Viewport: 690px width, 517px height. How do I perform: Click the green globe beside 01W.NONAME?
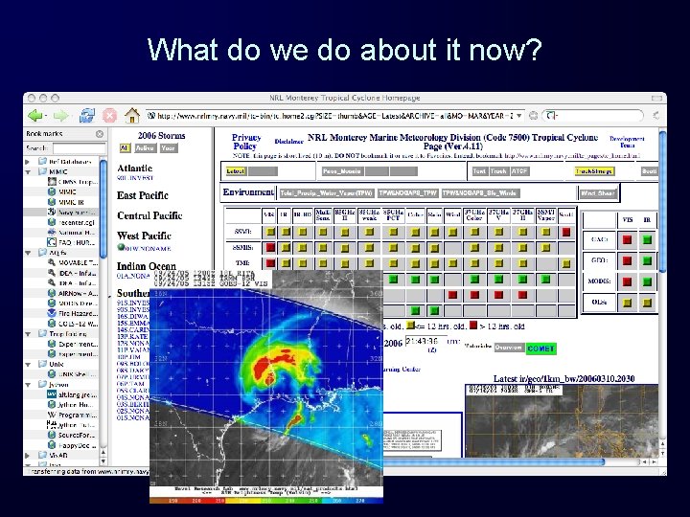pyautogui.click(x=121, y=247)
